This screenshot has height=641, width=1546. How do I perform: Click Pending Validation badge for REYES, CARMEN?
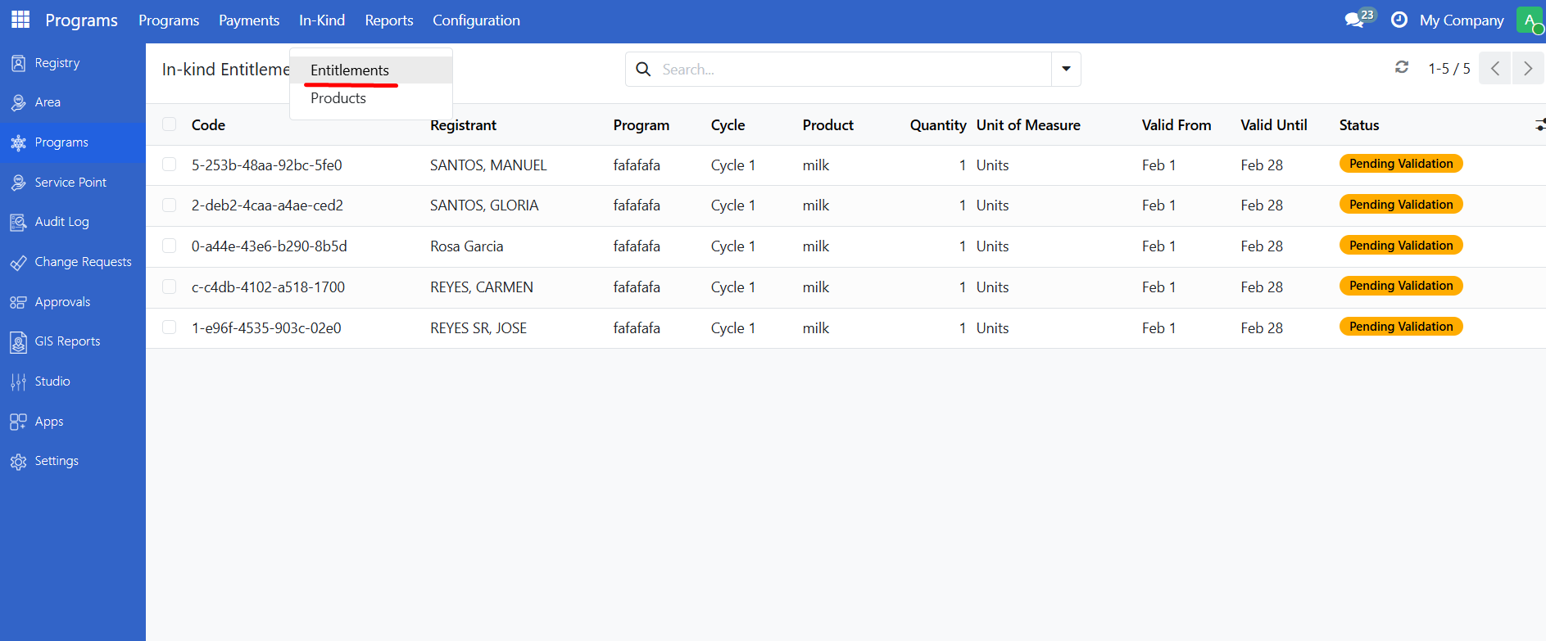click(x=1400, y=286)
